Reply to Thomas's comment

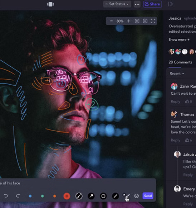(x=176, y=140)
